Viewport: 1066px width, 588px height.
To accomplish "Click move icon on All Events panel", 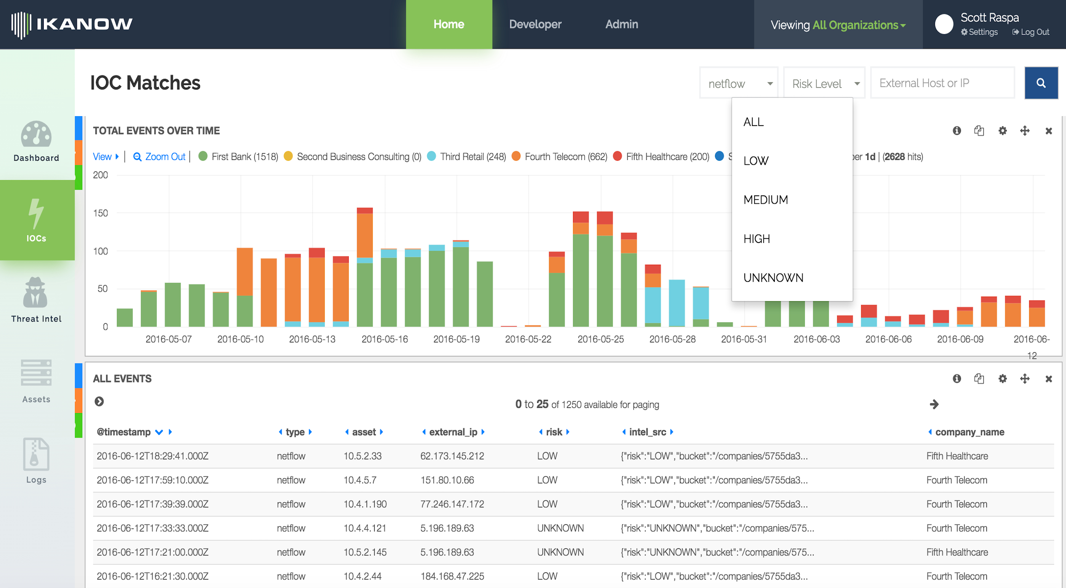I will tap(1025, 379).
